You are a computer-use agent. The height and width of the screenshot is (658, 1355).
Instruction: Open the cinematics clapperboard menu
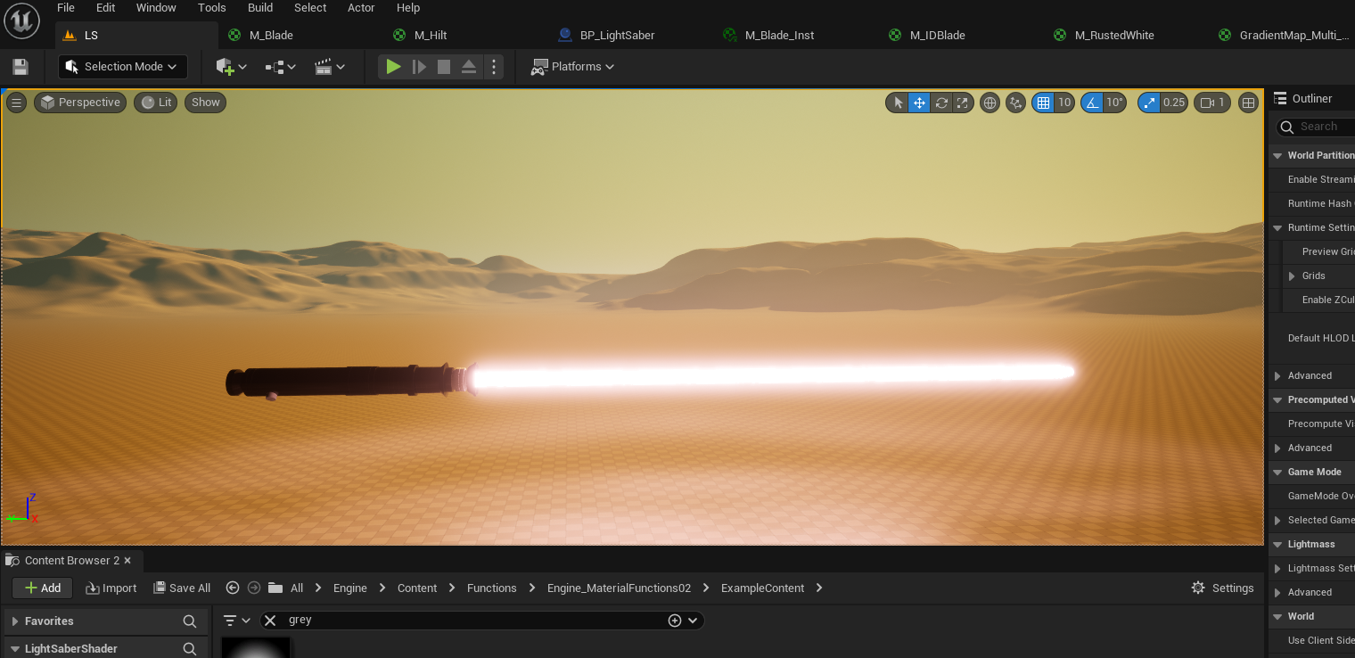(x=330, y=67)
